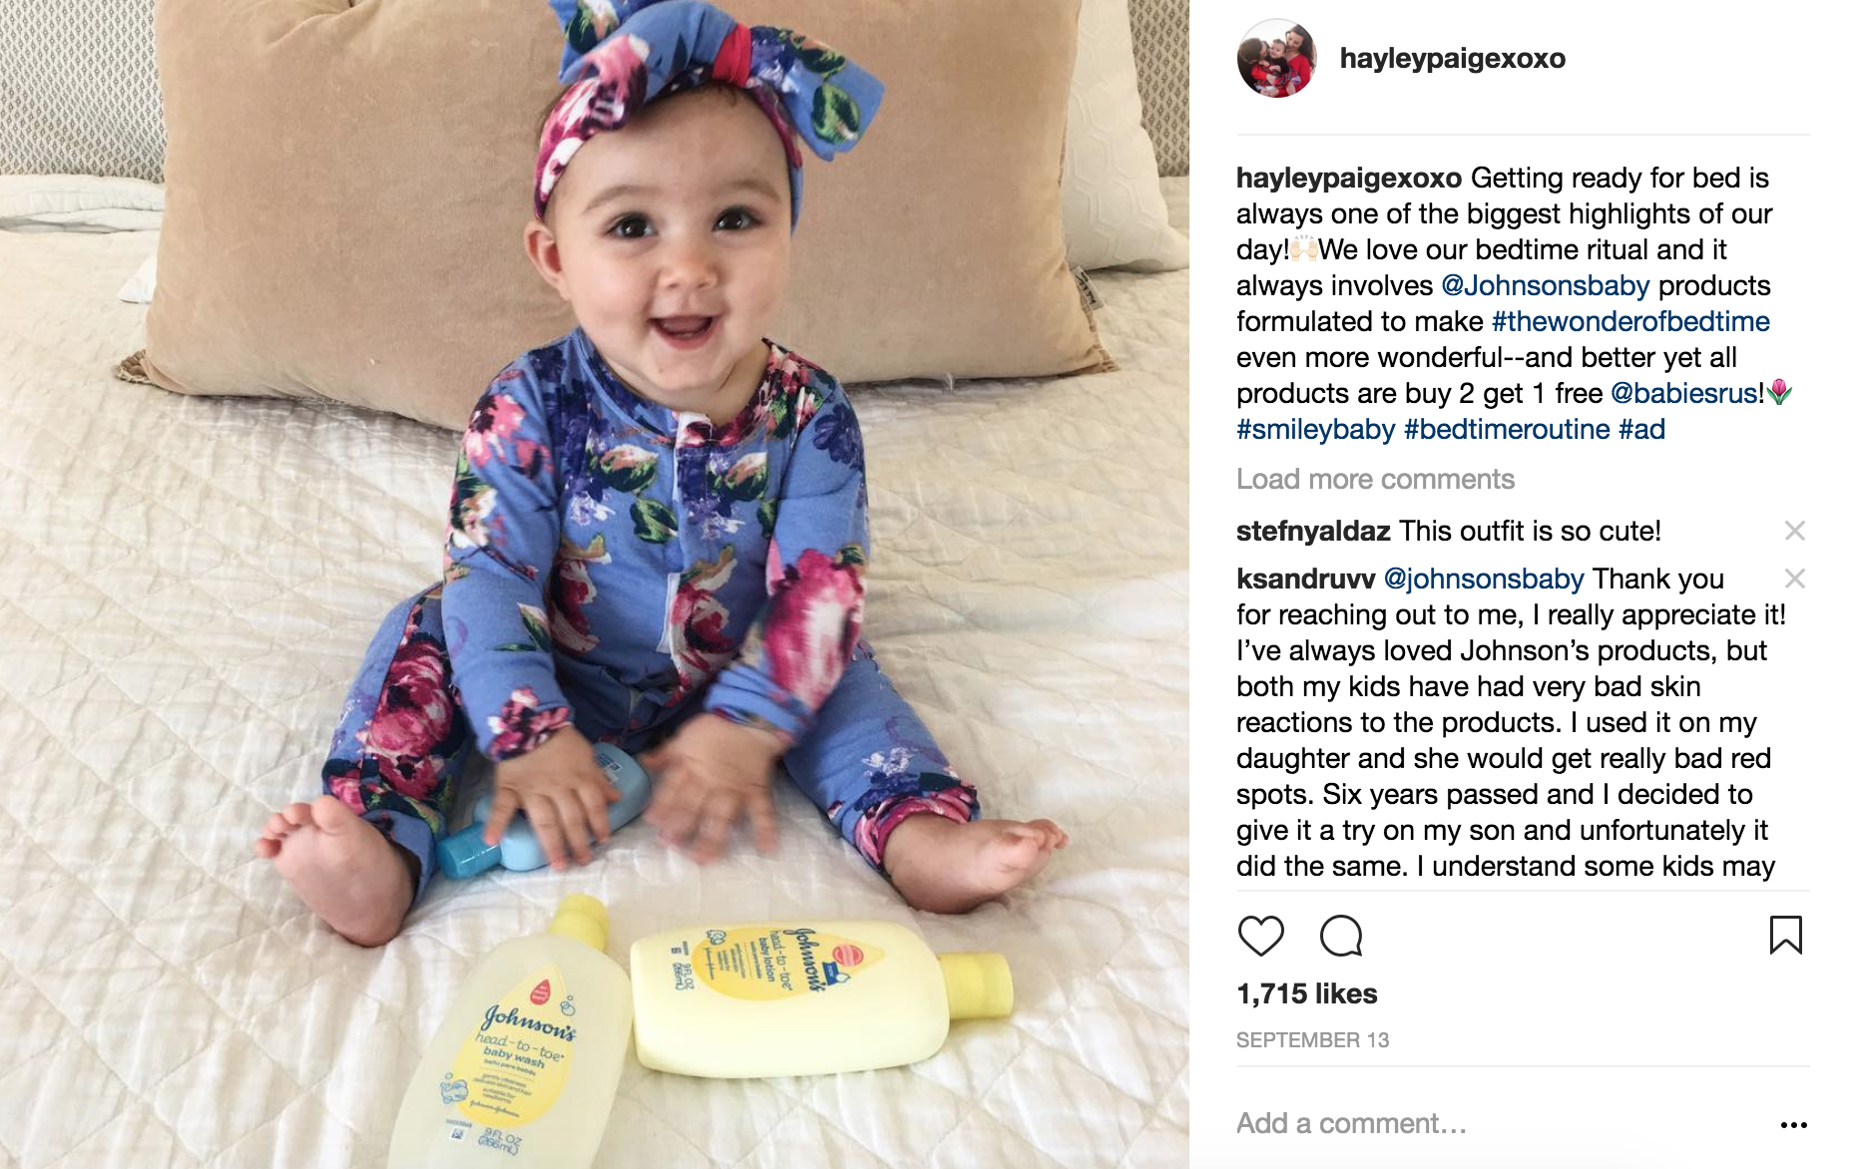View the stefnyaldaz commenter profile
The image size is (1854, 1169).
tap(1313, 531)
